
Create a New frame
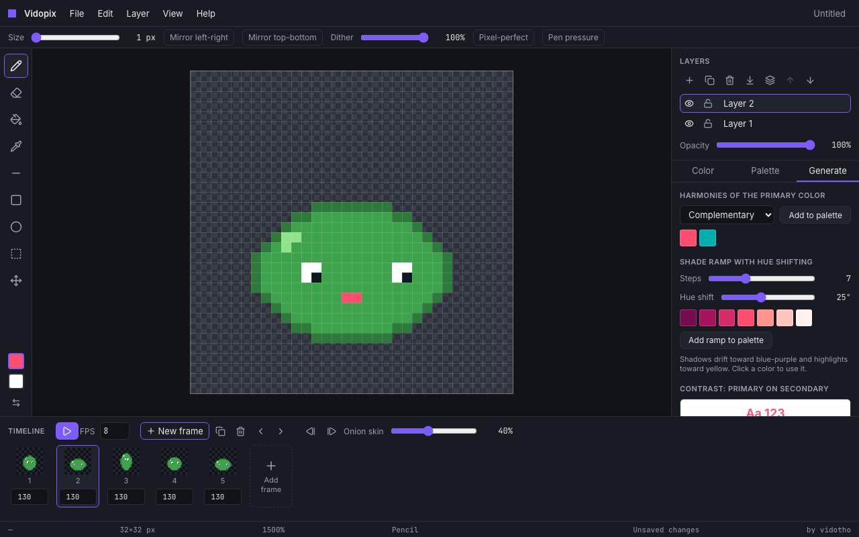click(174, 431)
